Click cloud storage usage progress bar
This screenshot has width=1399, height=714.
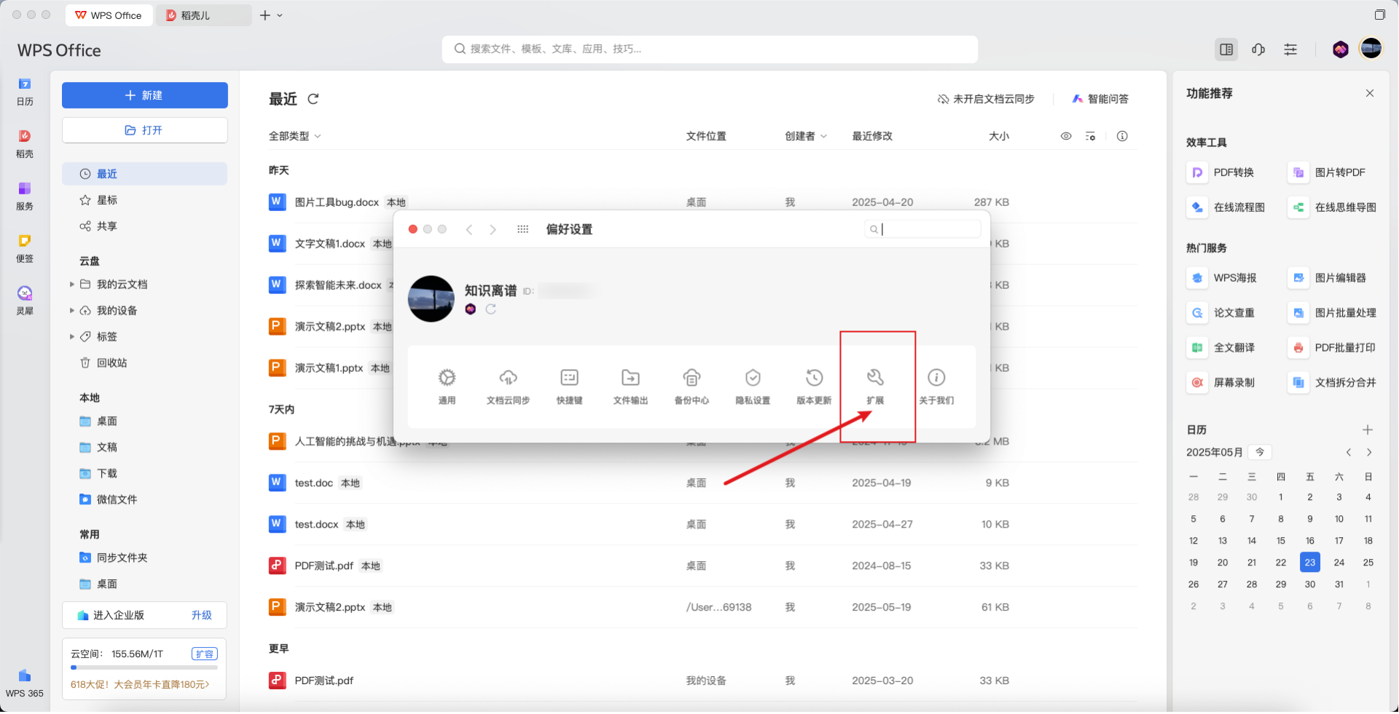click(x=144, y=667)
